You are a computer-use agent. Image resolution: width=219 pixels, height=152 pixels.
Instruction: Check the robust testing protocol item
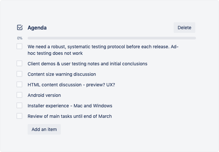coord(19,46)
